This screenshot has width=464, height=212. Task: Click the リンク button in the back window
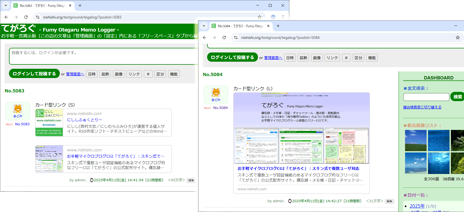pyautogui.click(x=134, y=74)
